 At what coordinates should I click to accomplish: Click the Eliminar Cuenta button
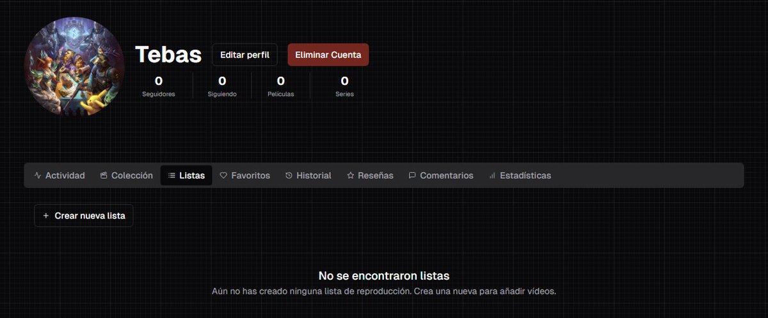[328, 55]
